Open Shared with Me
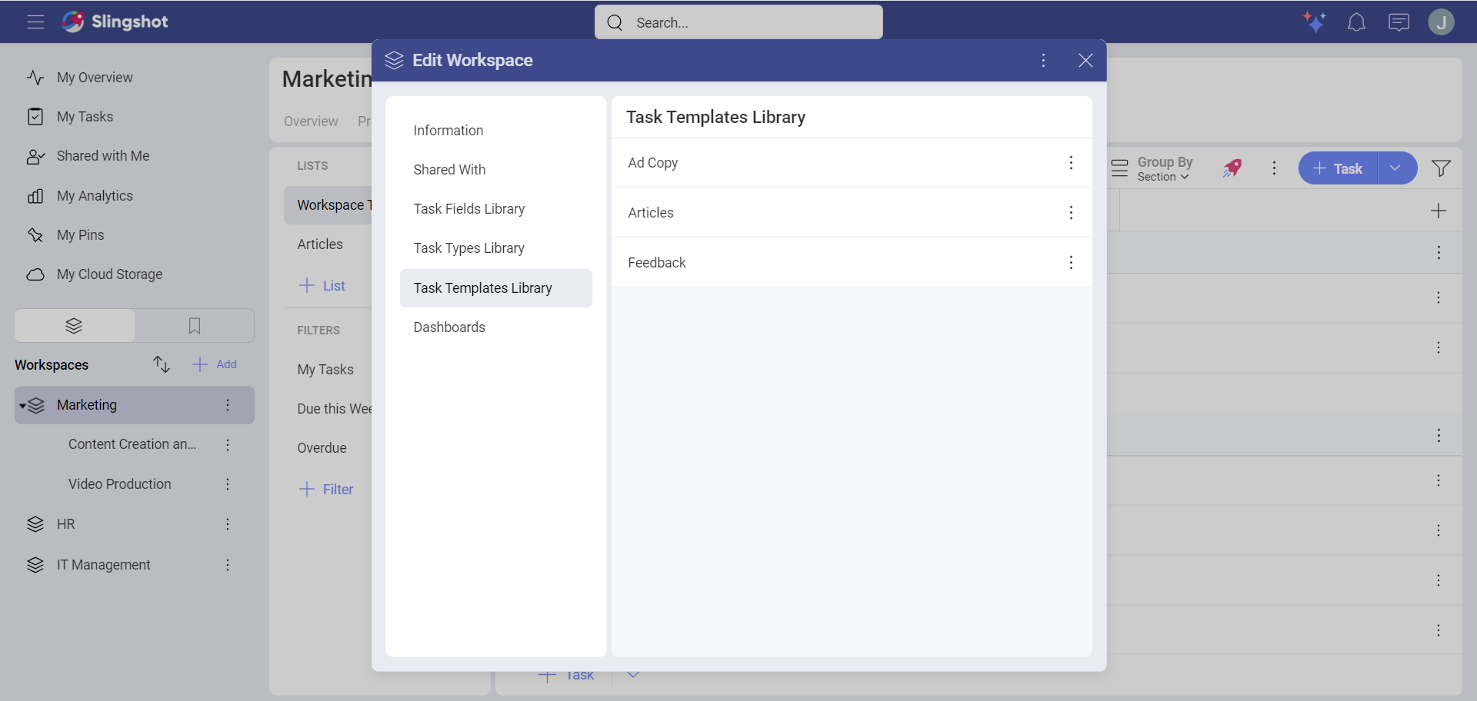This screenshot has height=701, width=1477. (x=102, y=156)
